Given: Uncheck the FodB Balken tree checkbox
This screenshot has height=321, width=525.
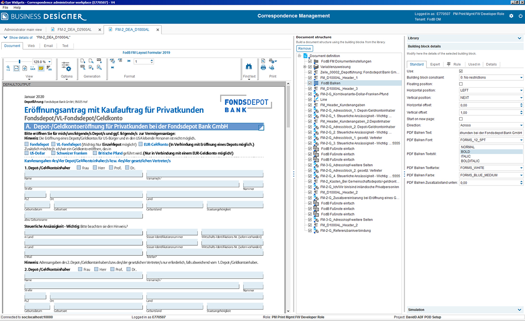Looking at the screenshot, I should 310,83.
